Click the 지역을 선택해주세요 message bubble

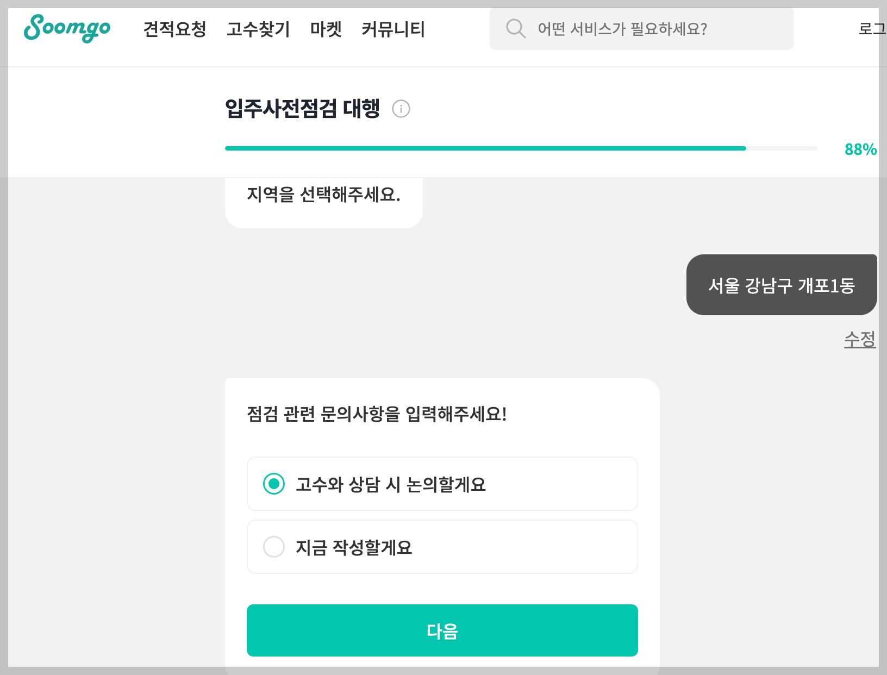[323, 196]
